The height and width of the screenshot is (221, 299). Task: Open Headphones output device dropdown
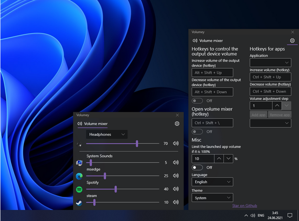pos(107,134)
